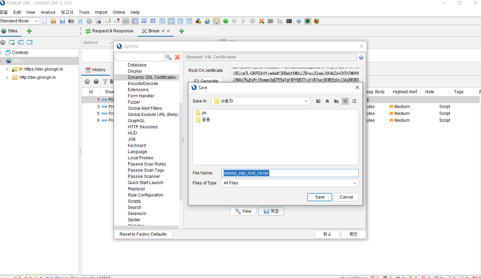This screenshot has width=481, height=278.
Task: Toggle the green HUD radar toolbar icon
Action: click(x=308, y=21)
